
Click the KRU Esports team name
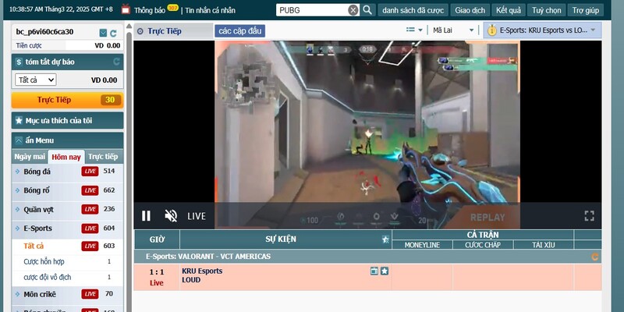click(202, 271)
